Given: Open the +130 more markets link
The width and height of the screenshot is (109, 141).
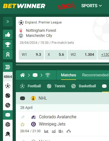Looking at the screenshot, I should pyautogui.click(x=105, y=54).
